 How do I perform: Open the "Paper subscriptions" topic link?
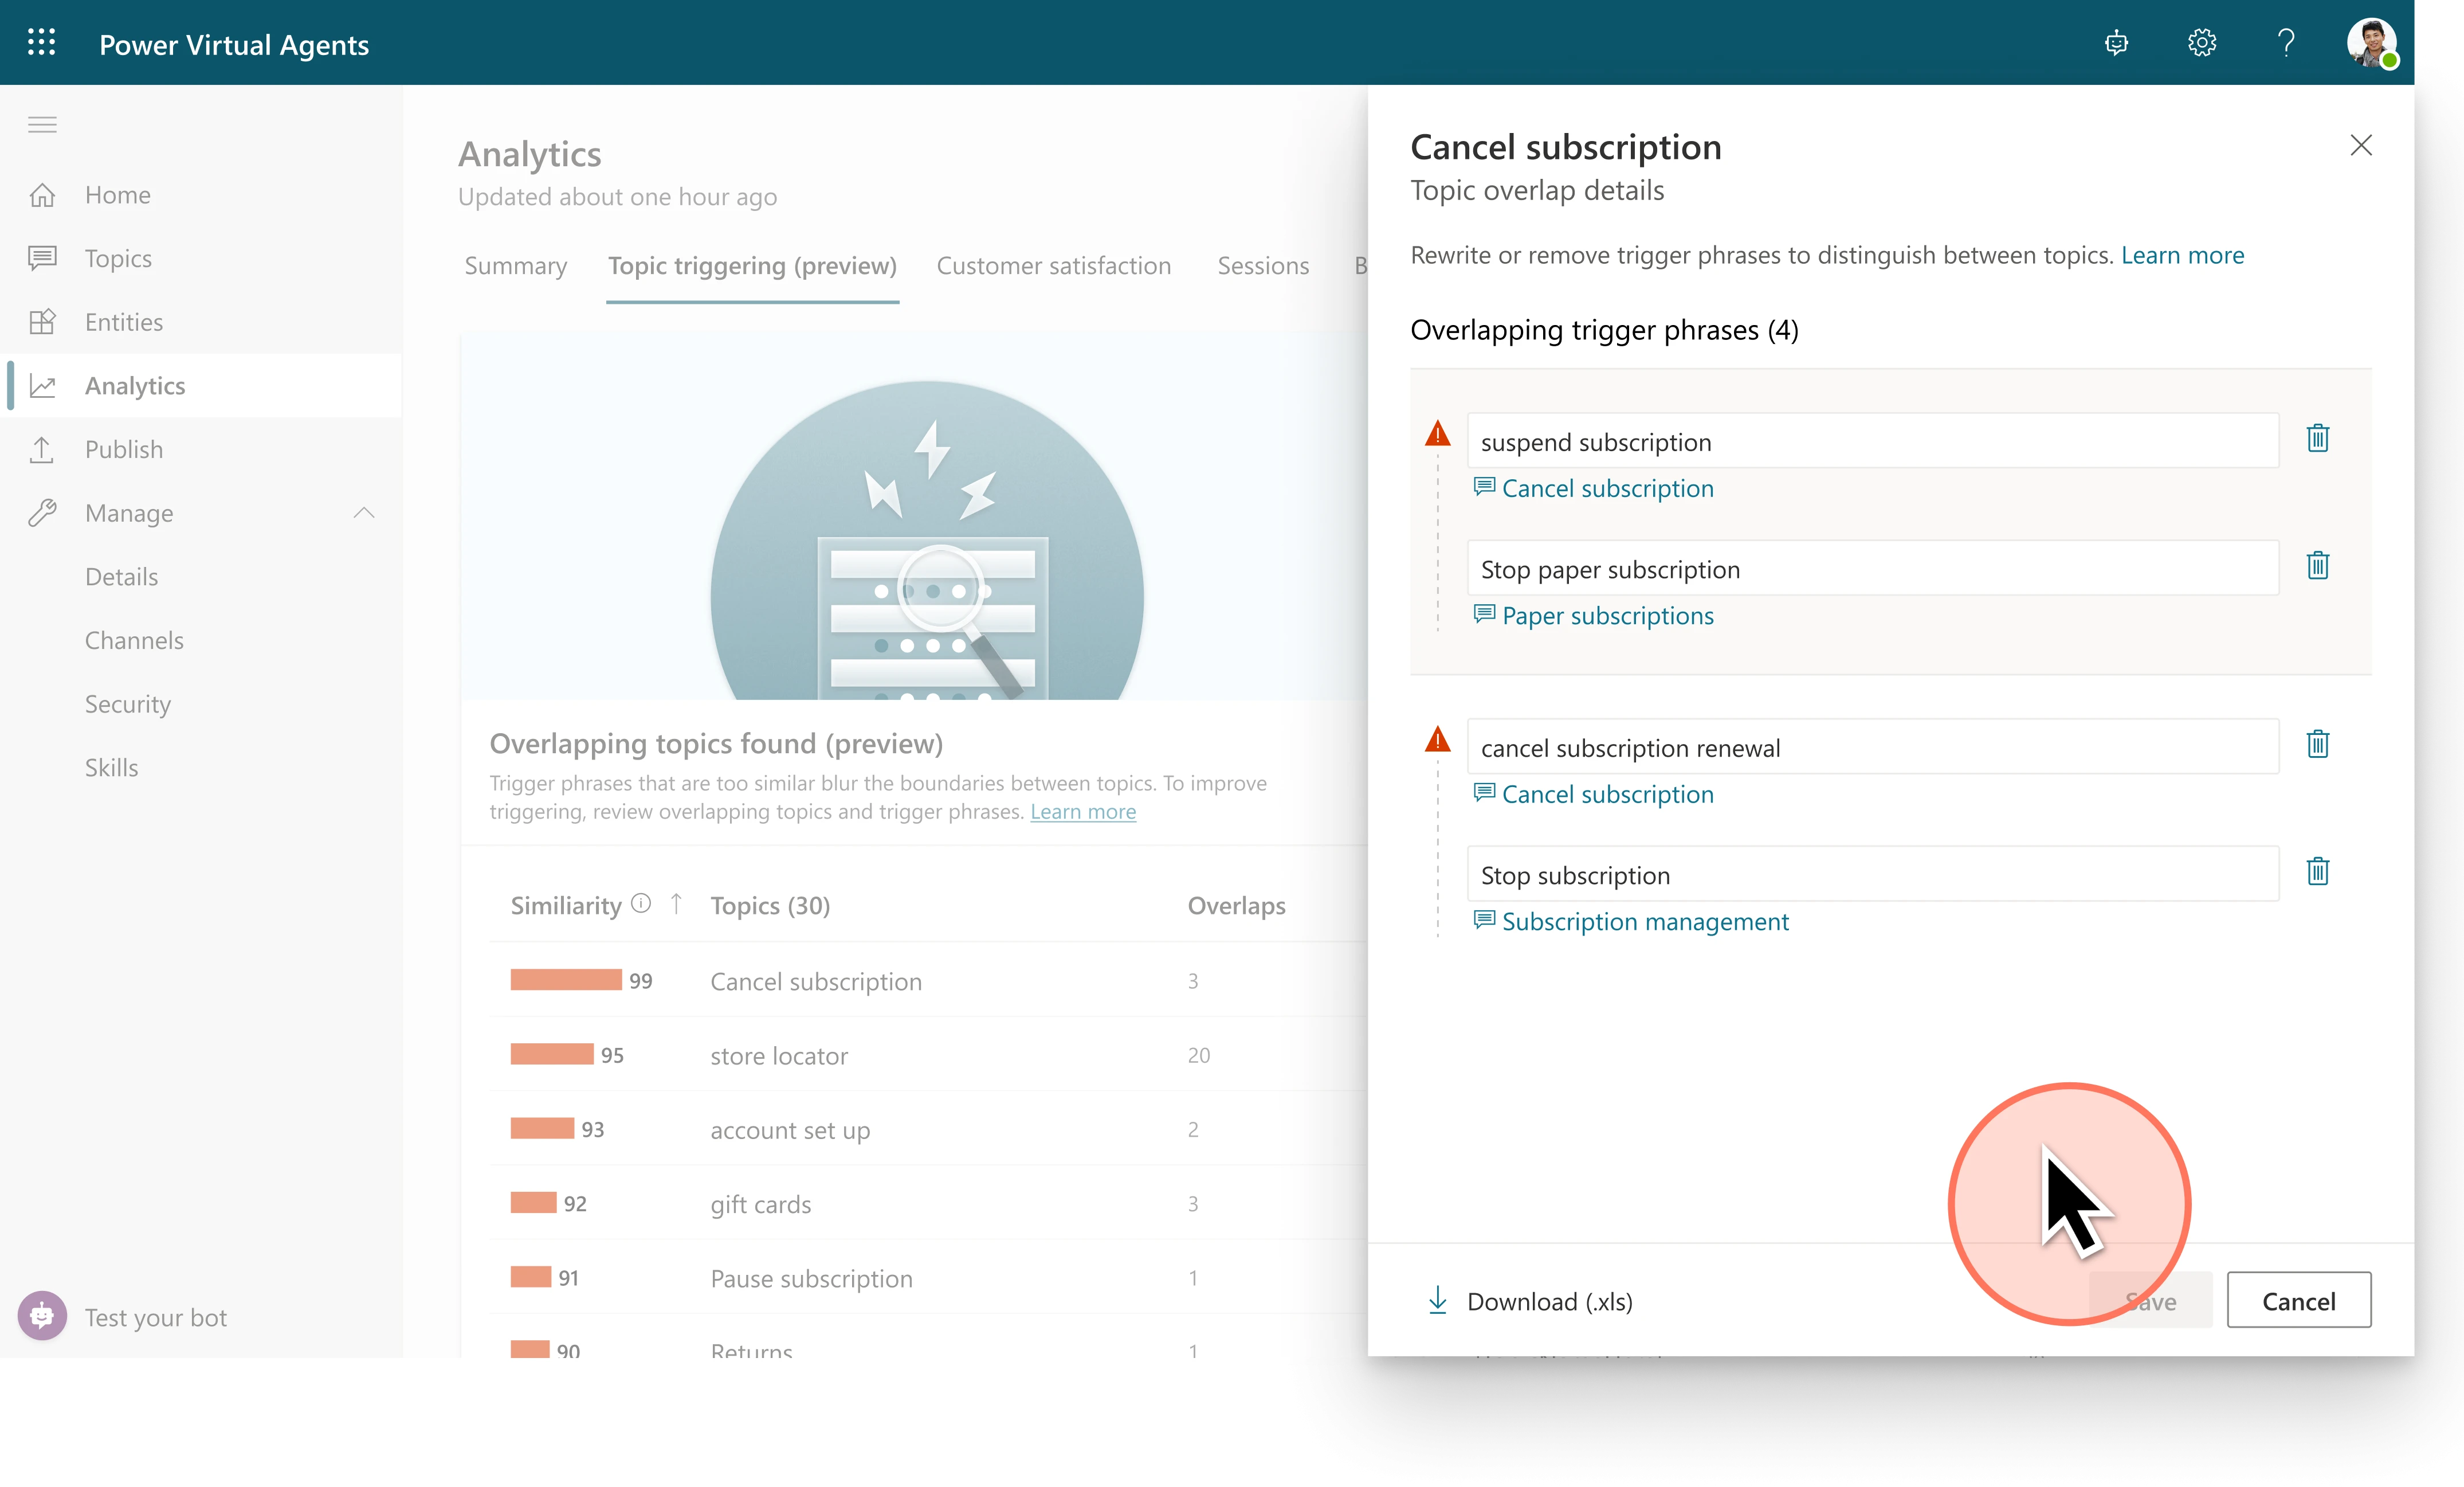1608,615
